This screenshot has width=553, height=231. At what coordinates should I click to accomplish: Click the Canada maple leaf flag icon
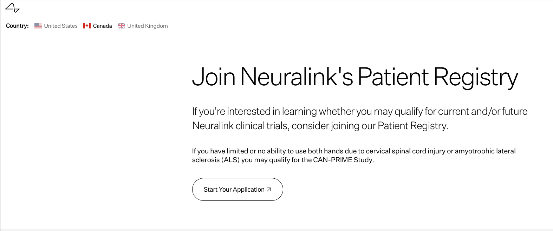point(87,26)
